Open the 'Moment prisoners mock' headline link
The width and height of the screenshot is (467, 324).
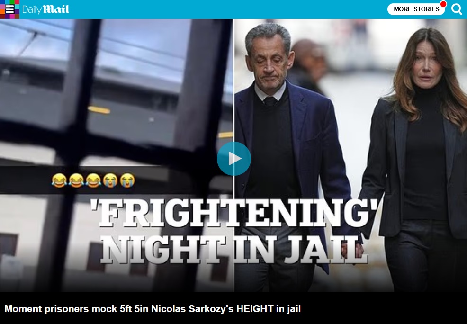point(153,309)
